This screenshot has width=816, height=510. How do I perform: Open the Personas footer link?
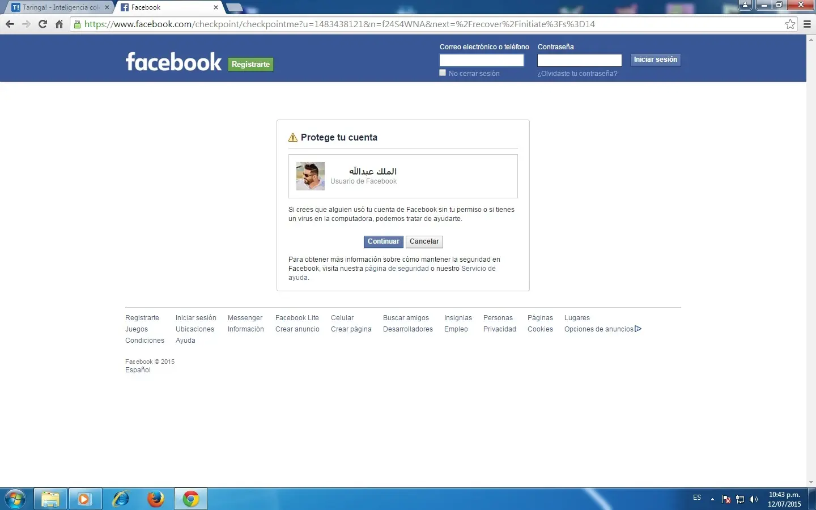(x=498, y=318)
